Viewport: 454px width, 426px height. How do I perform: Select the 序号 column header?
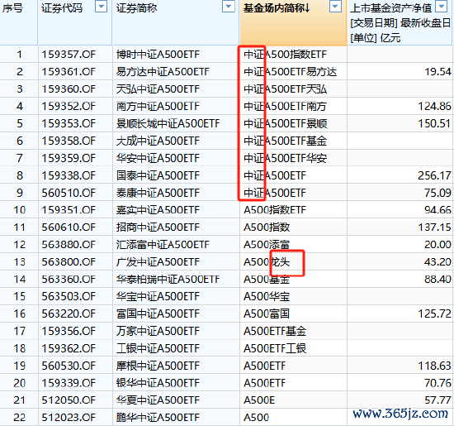coord(19,22)
